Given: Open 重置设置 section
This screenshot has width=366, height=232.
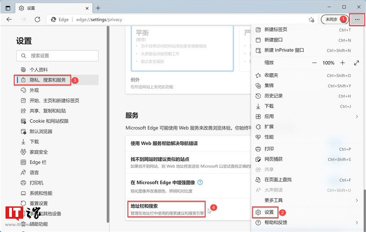Looking at the screenshot, I should pos(58,203).
